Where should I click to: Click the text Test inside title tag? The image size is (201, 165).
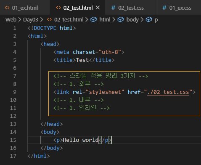pyautogui.click(x=82, y=60)
